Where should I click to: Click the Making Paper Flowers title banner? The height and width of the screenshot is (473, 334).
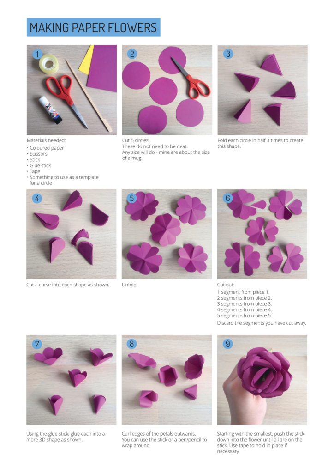tap(93, 27)
